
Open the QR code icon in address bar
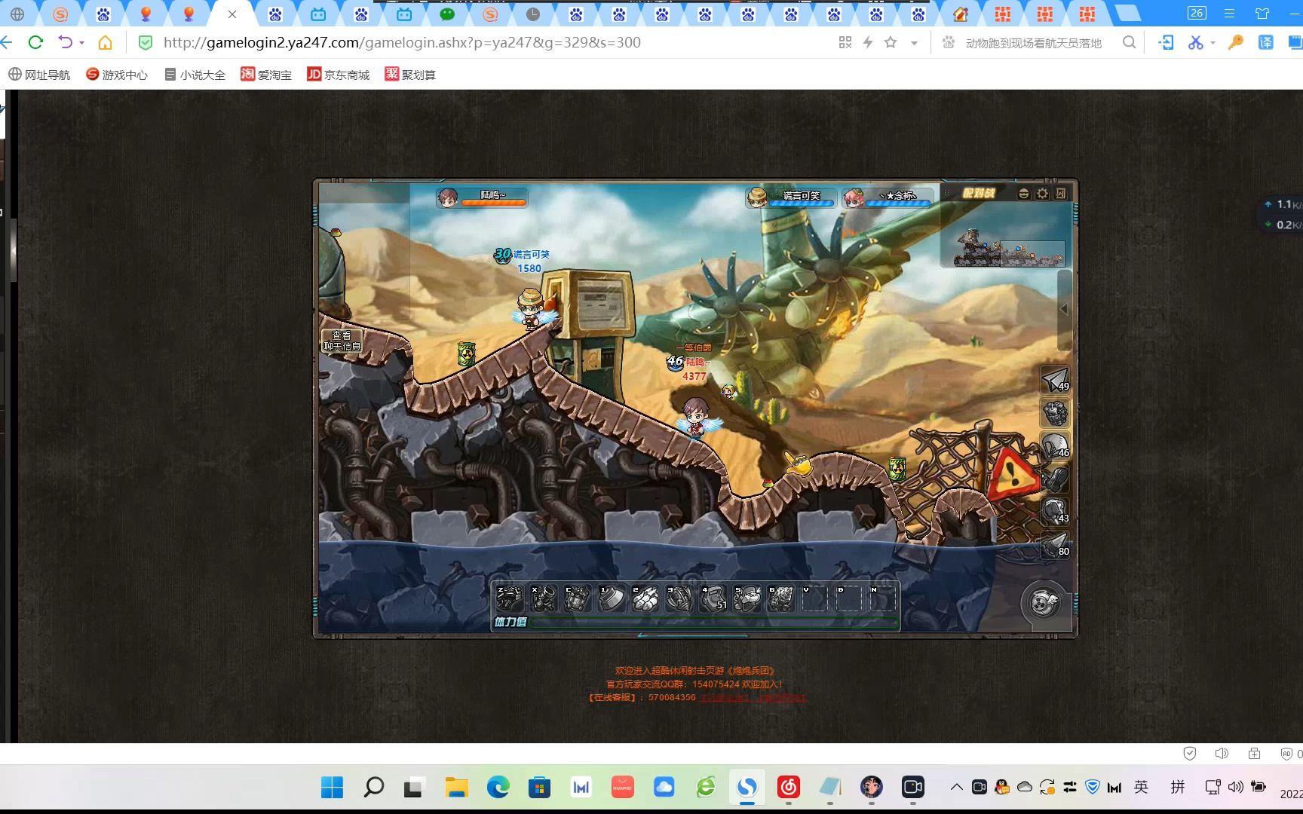click(845, 42)
